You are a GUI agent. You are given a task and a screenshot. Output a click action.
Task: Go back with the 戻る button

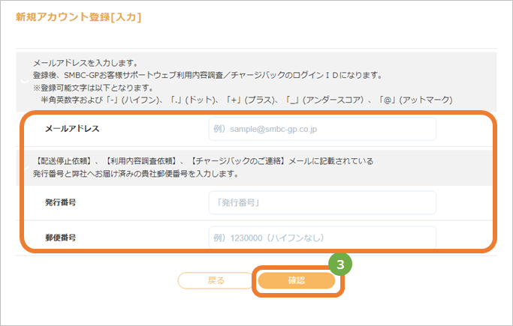pyautogui.click(x=216, y=280)
